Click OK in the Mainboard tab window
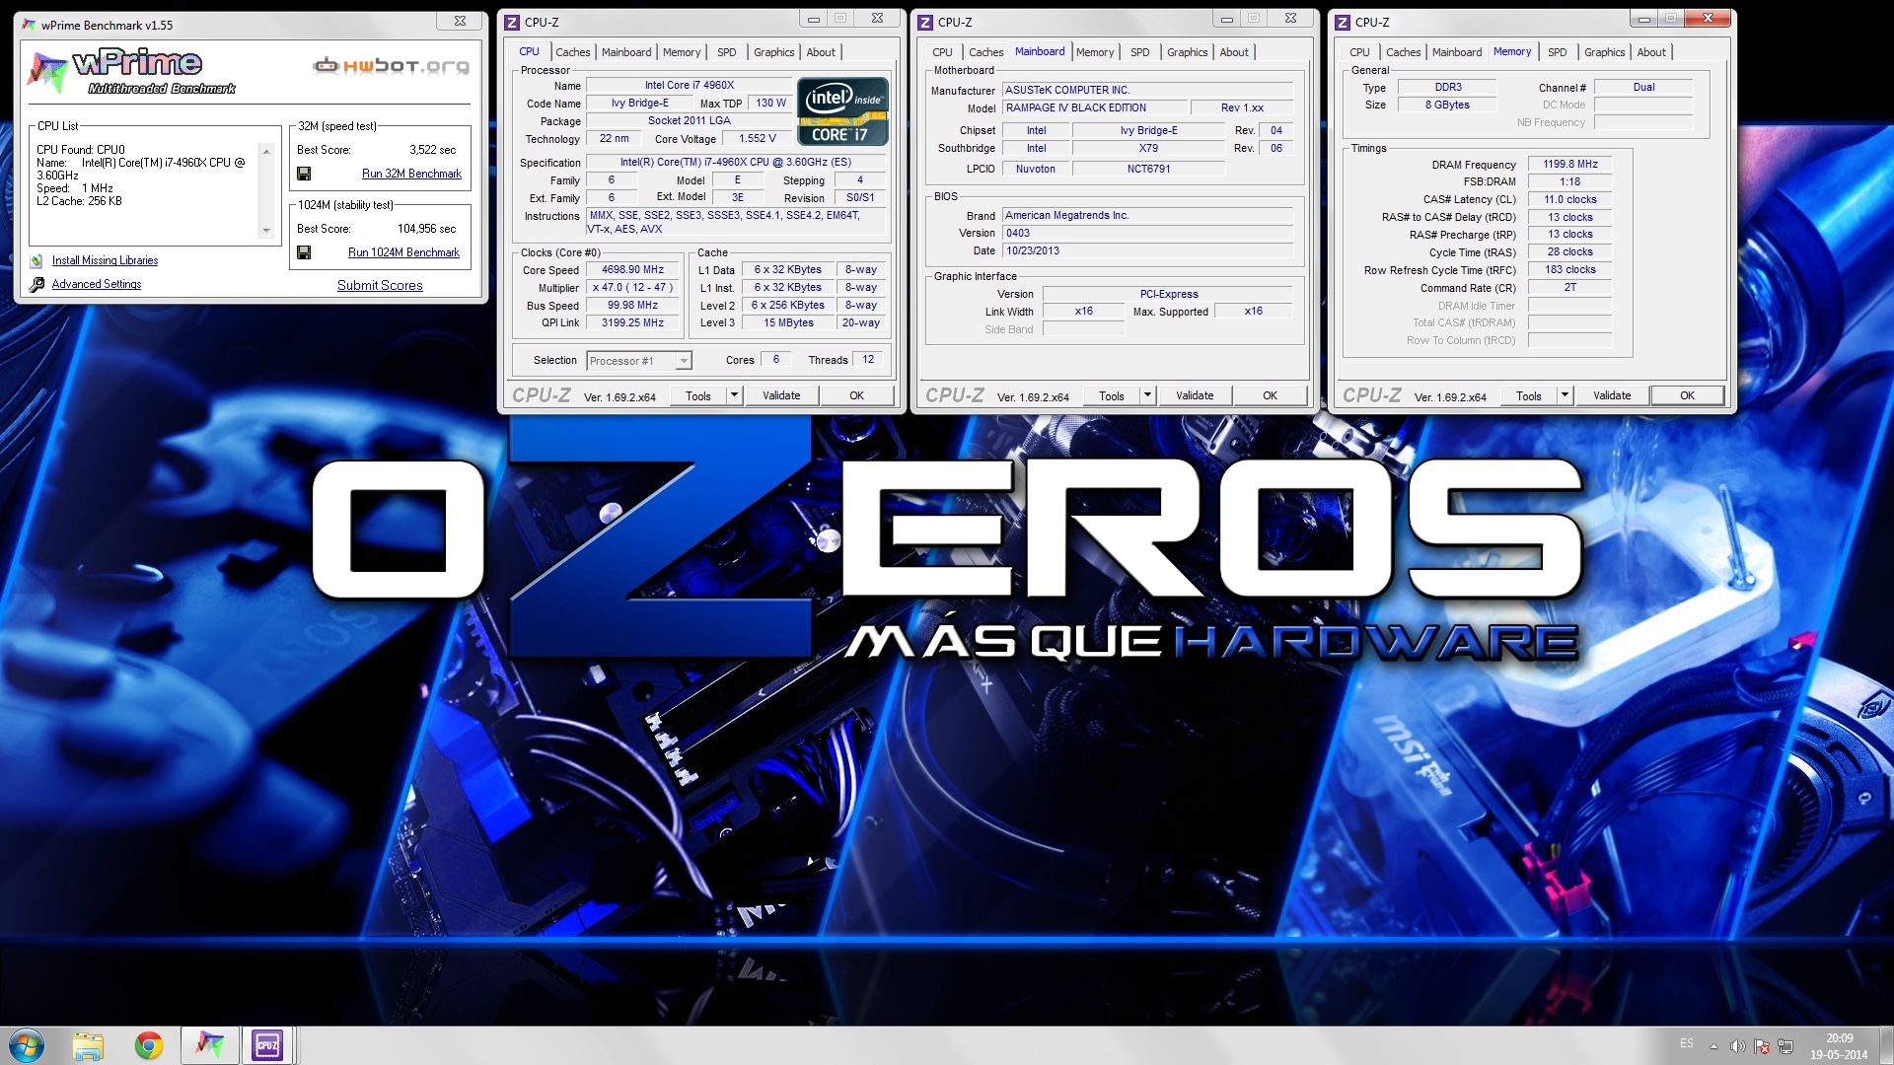This screenshot has height=1065, width=1894. [1270, 395]
